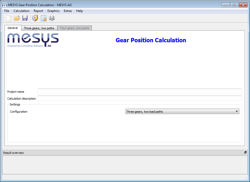Open the Help menu

79,11
